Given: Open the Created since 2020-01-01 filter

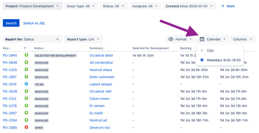Looking at the screenshot, I should (x=189, y=6).
